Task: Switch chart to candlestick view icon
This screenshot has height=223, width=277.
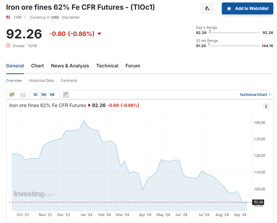Action: (12, 94)
